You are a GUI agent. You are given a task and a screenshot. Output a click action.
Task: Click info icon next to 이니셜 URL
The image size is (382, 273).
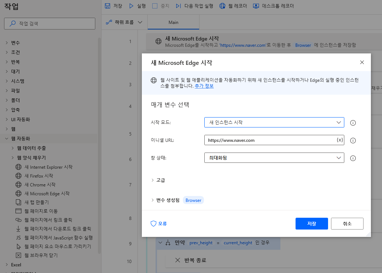pyautogui.click(x=353, y=141)
